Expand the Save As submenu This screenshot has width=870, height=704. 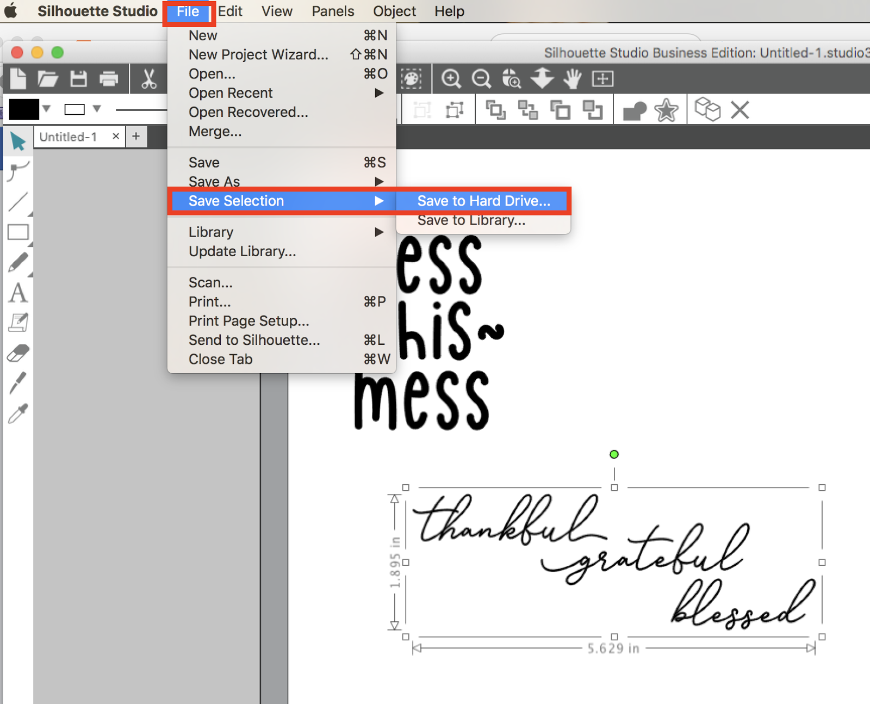coord(379,181)
